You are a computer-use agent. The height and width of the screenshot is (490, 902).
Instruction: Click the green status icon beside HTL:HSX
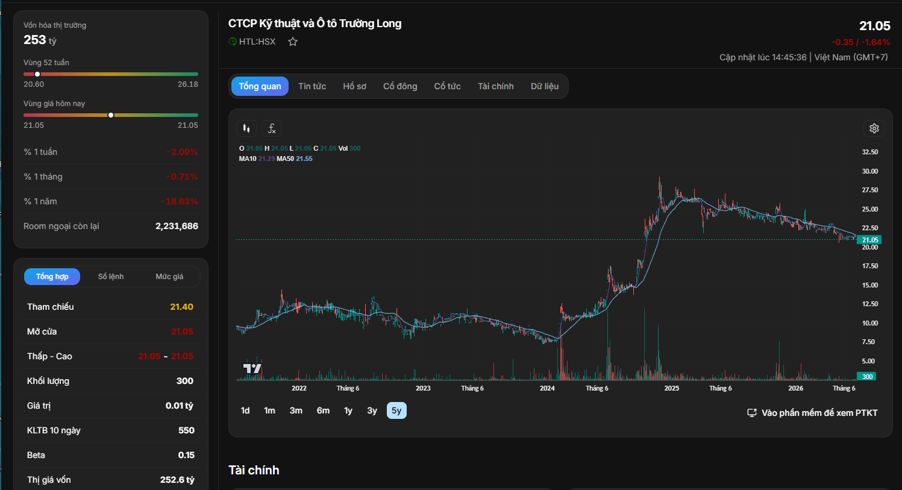click(233, 42)
